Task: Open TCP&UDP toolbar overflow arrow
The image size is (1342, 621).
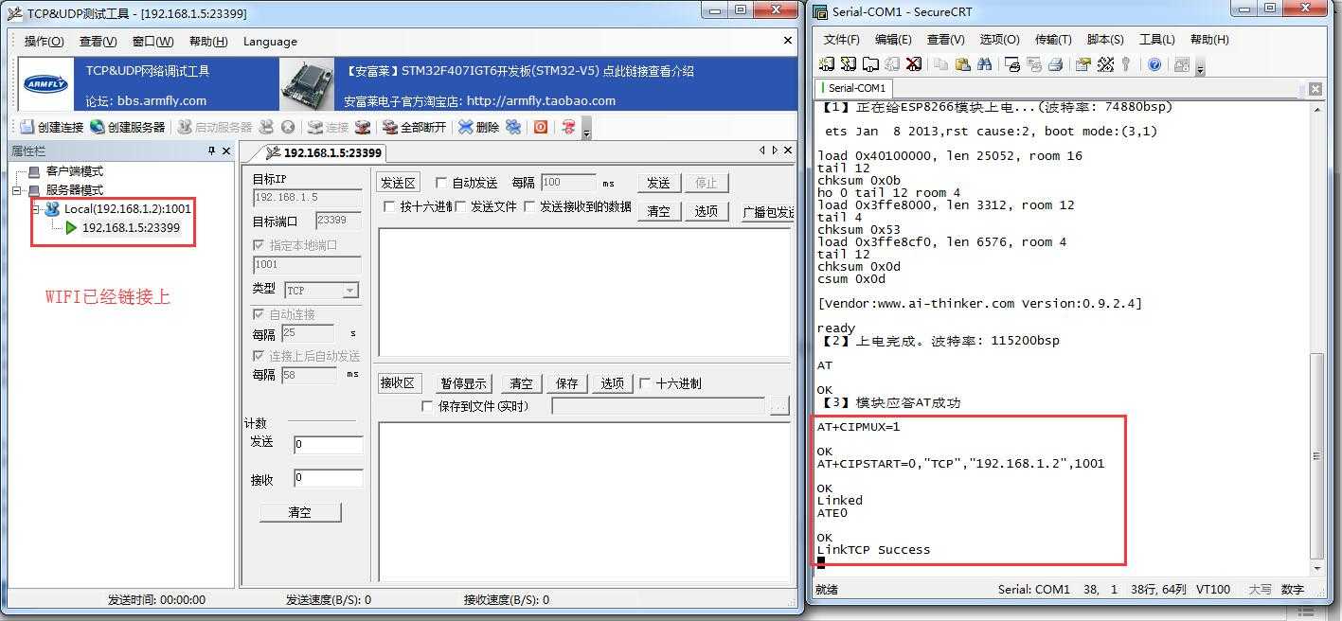Action: (586, 129)
